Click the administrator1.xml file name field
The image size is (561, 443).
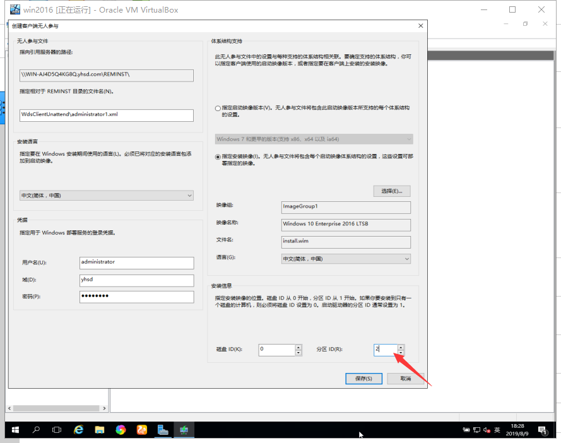[x=107, y=115]
